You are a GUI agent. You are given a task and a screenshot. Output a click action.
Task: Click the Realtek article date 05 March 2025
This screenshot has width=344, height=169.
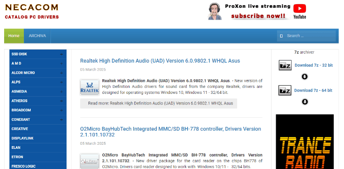click(93, 70)
